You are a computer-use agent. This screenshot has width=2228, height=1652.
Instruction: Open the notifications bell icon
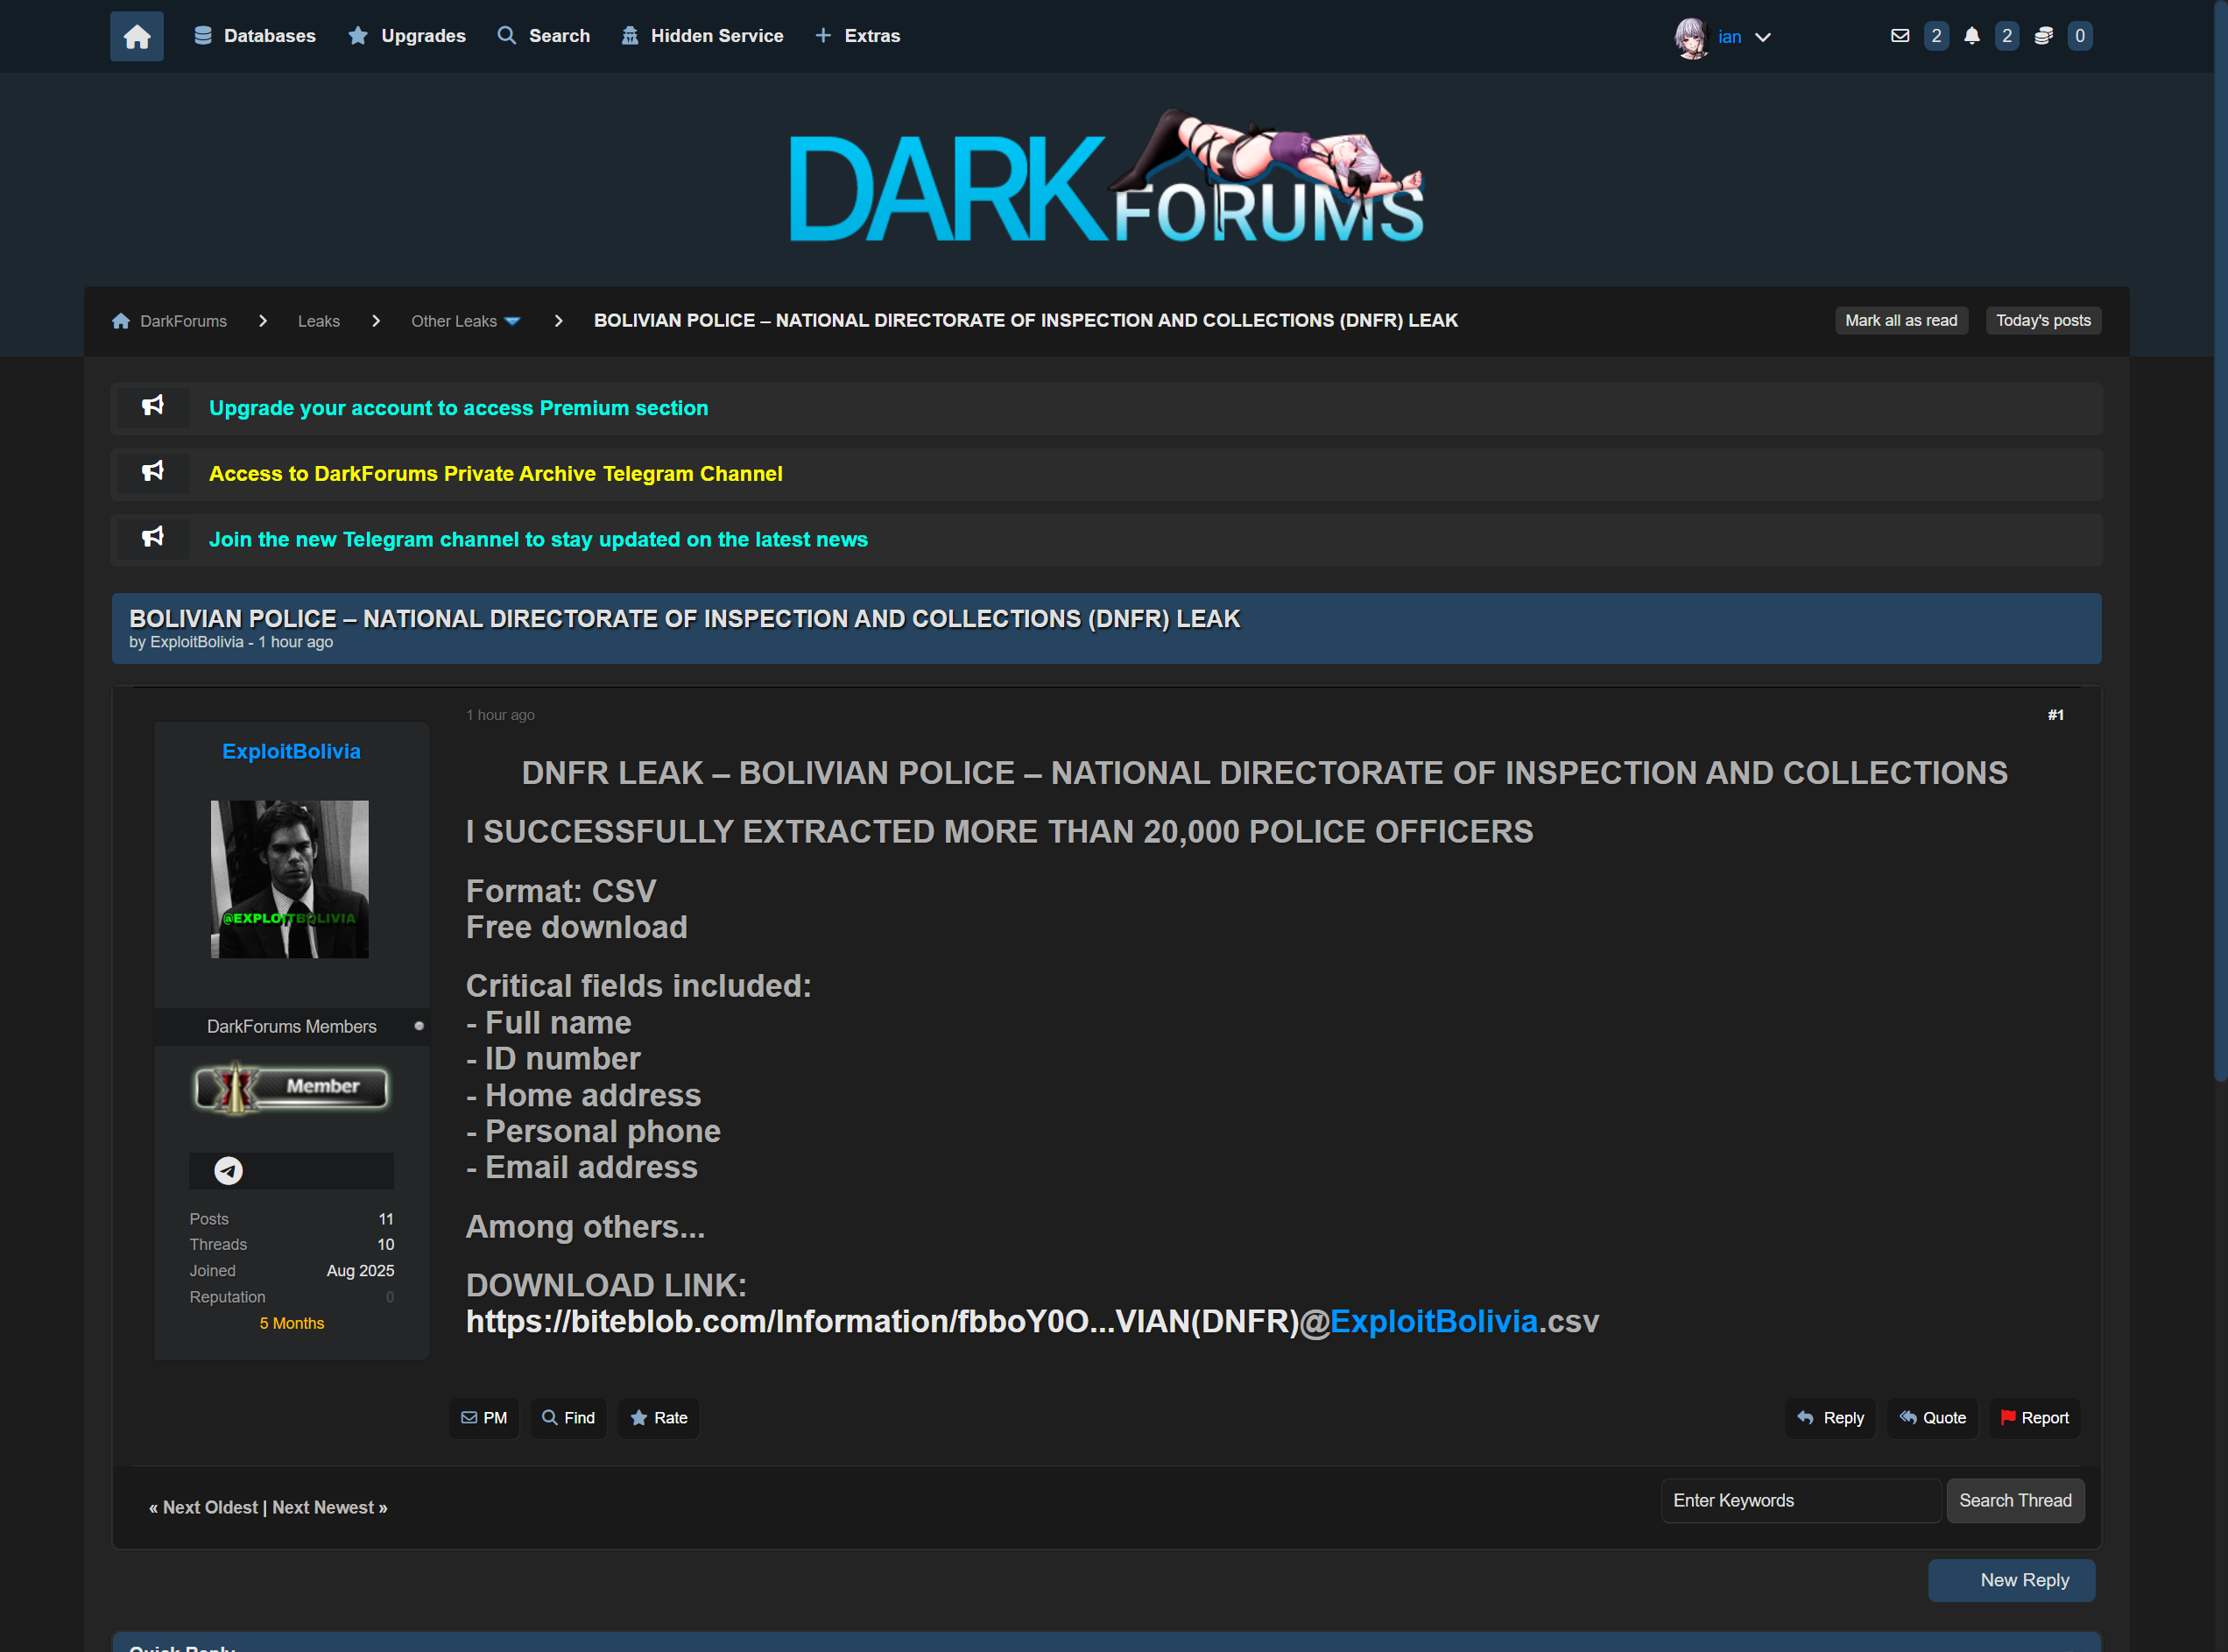tap(1971, 36)
